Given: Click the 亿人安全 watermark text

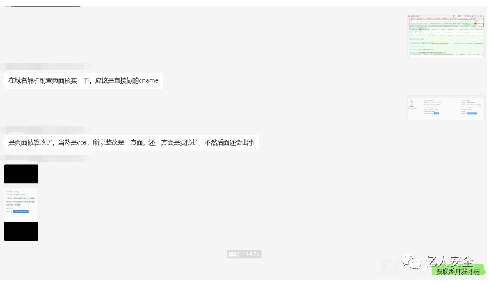Looking at the screenshot, I should coord(450,261).
